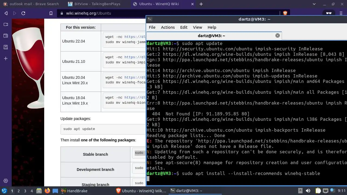Viewport: 347px width, 195px height.
Task: Reload the WineHQ wiki page
Action: pyautogui.click(x=23, y=13)
